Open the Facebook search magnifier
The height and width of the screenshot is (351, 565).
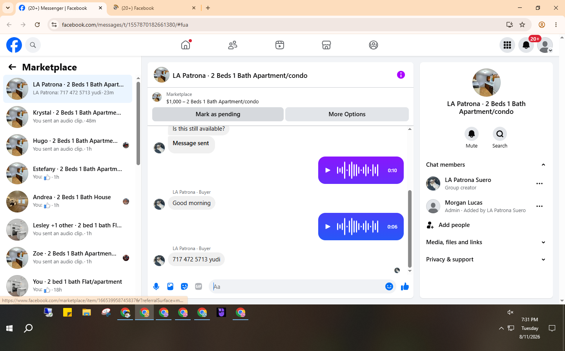[33, 45]
